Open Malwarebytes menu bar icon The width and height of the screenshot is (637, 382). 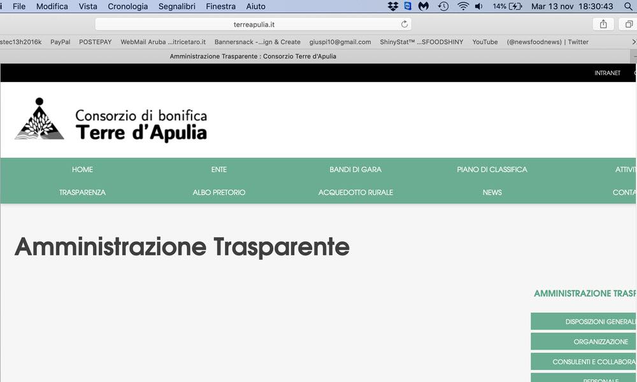(423, 6)
